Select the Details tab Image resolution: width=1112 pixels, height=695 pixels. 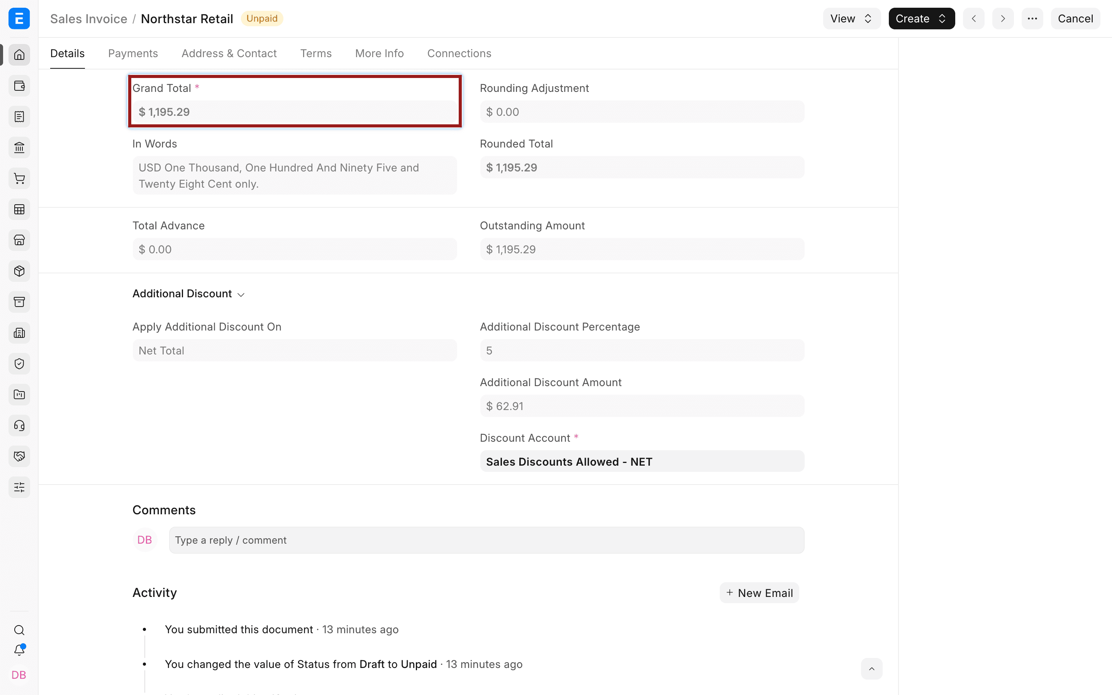67,53
